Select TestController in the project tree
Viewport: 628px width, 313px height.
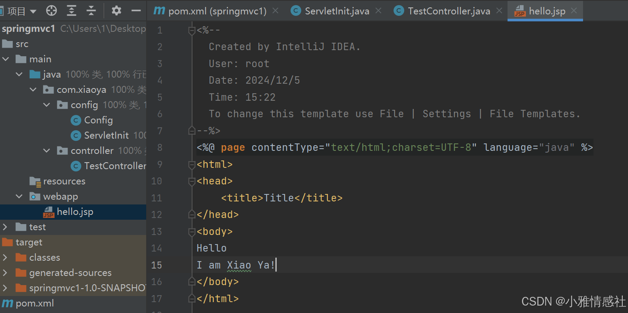coord(115,166)
